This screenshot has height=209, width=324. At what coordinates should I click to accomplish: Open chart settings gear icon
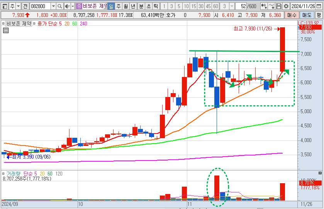click(x=286, y=7)
